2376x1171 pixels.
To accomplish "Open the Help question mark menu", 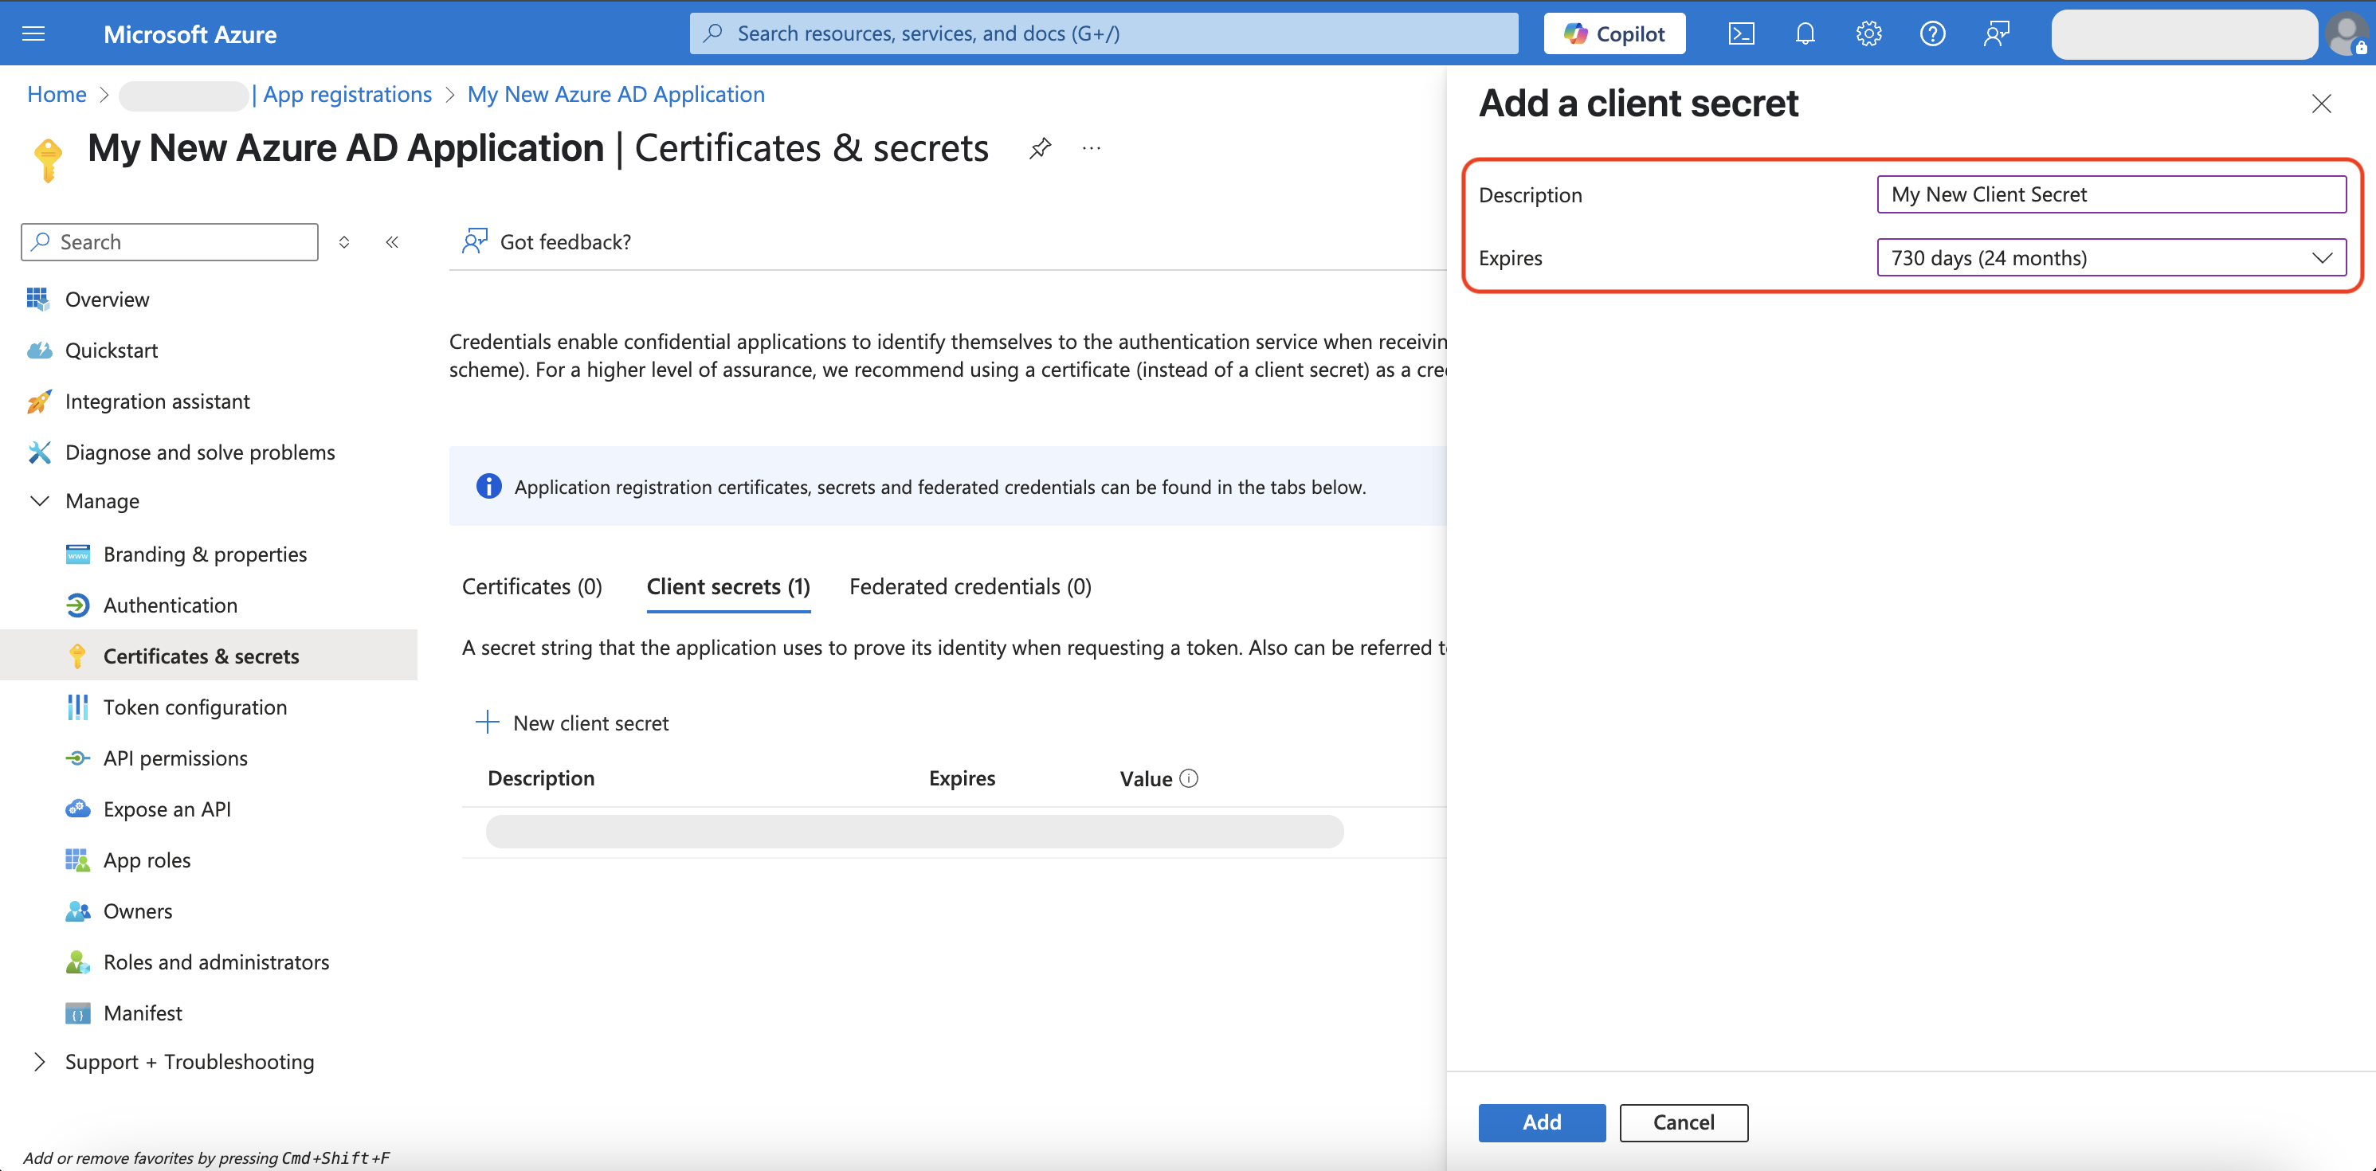I will click(x=1932, y=34).
